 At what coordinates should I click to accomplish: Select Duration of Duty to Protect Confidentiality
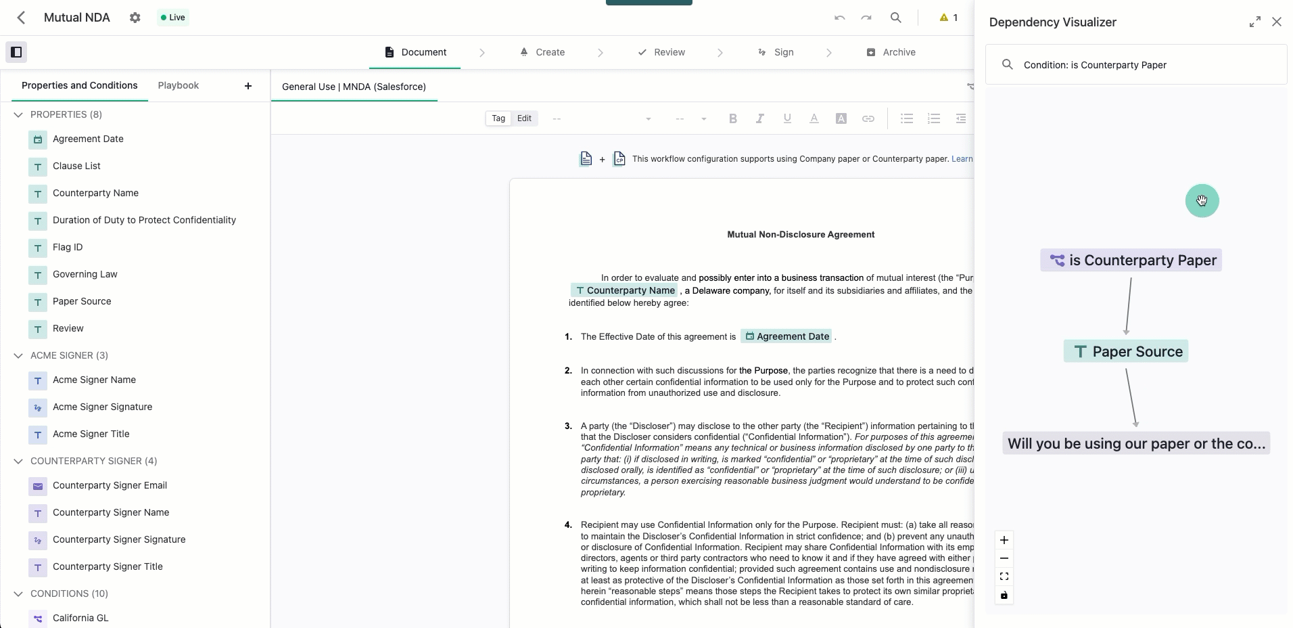pos(144,220)
